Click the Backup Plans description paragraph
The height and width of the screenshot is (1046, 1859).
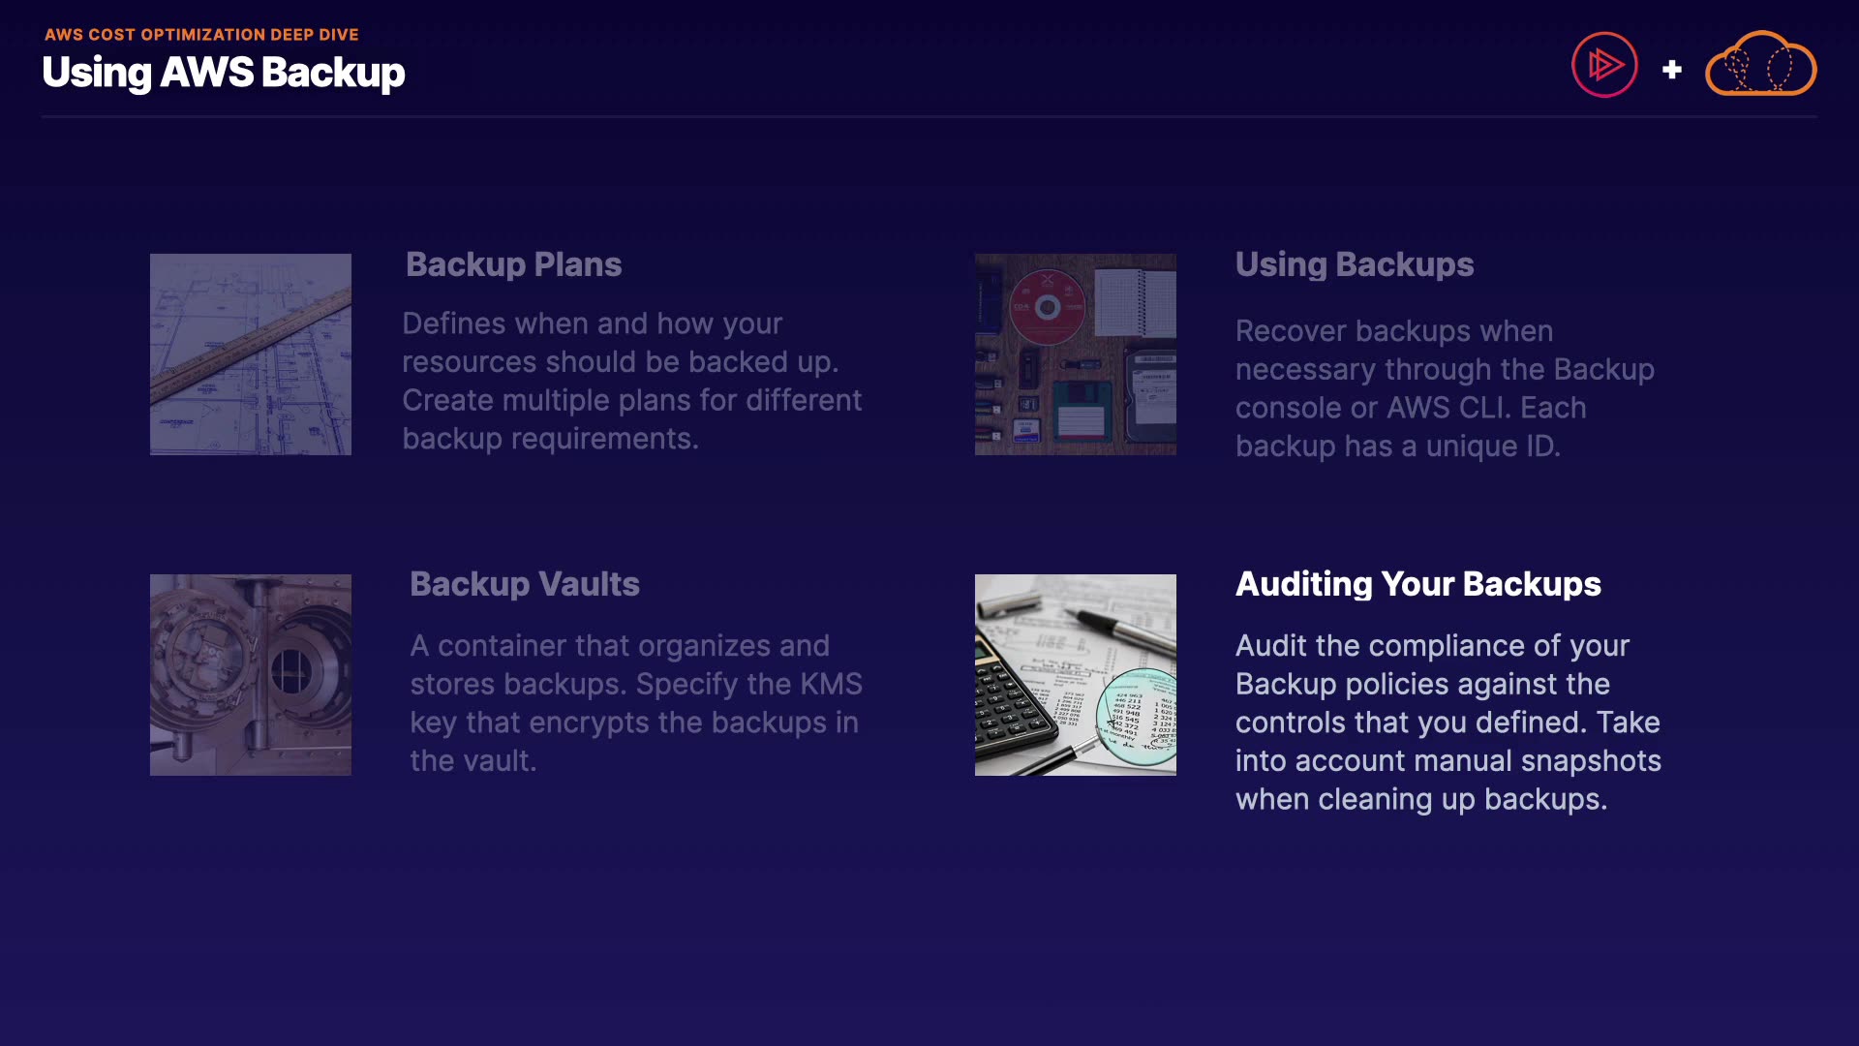[631, 381]
